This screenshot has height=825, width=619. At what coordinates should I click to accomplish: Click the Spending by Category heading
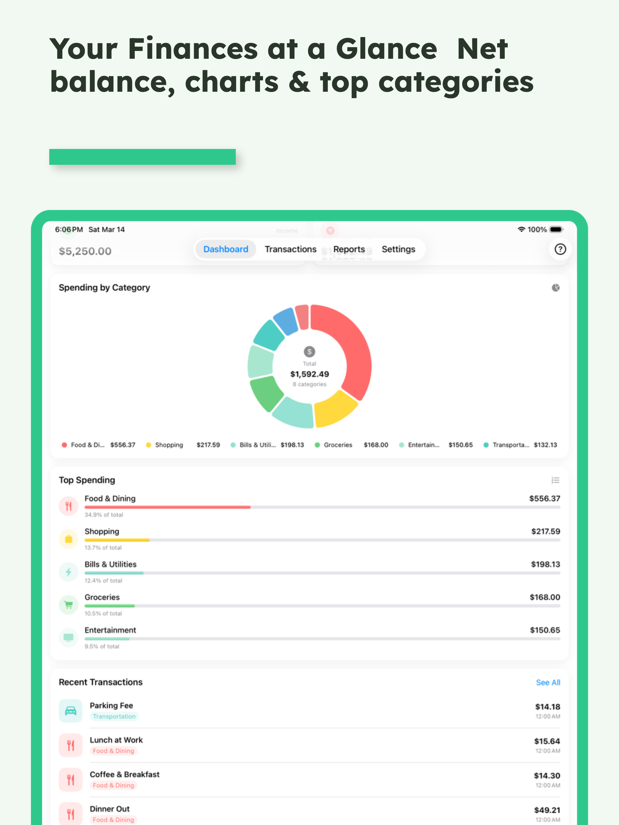pos(104,287)
